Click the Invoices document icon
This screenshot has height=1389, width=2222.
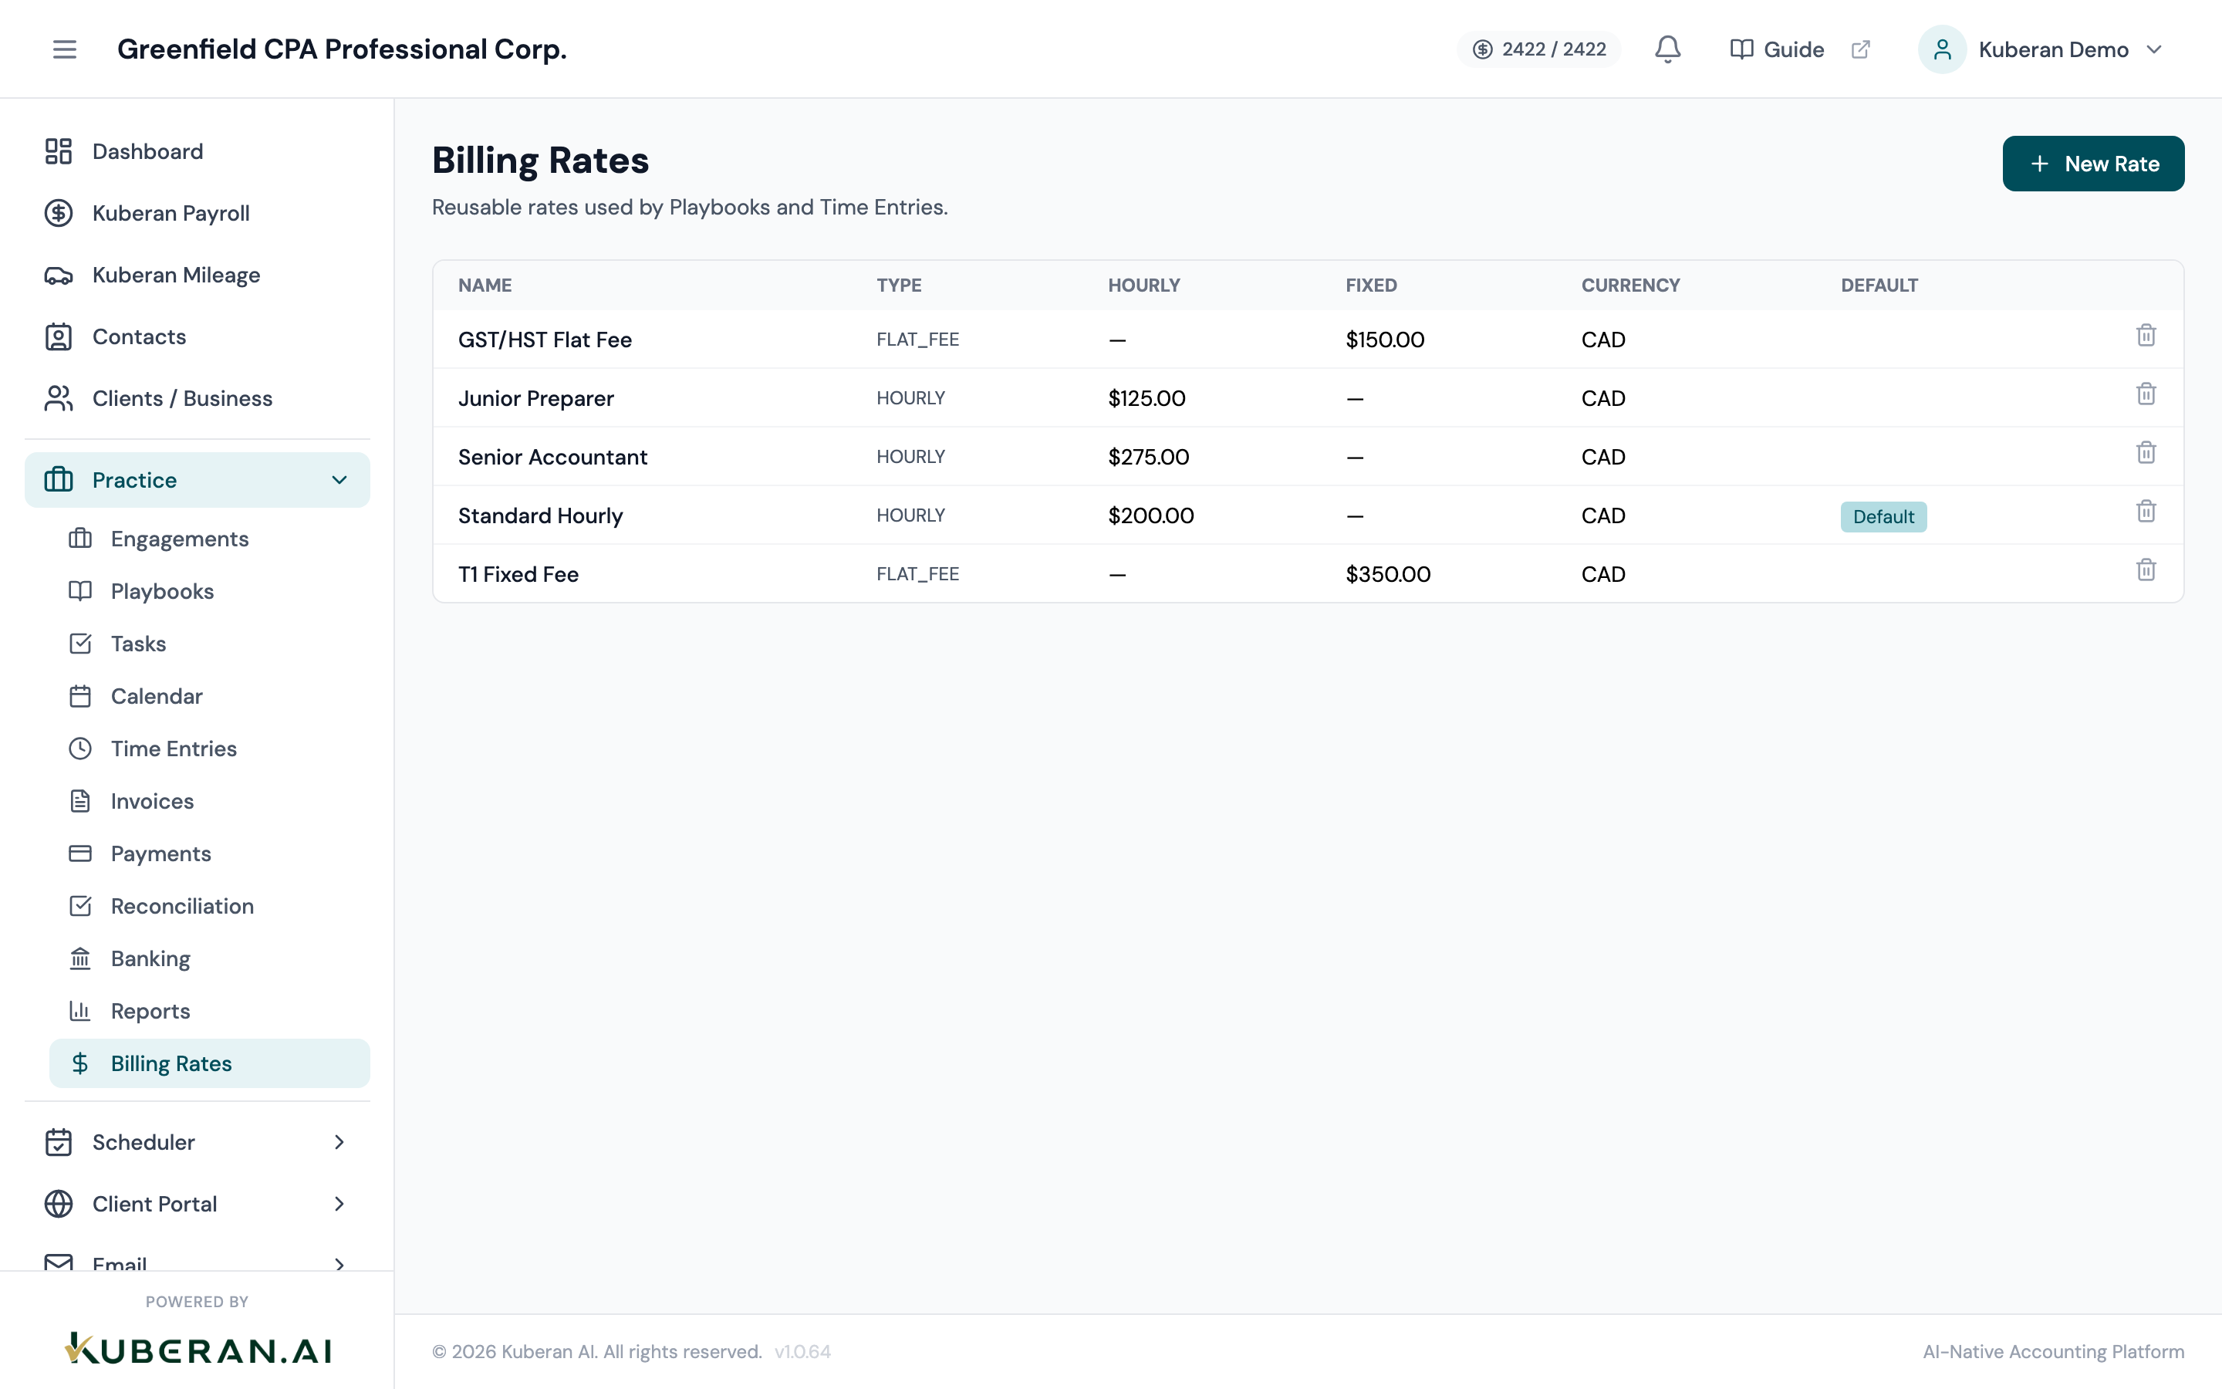[x=81, y=800]
